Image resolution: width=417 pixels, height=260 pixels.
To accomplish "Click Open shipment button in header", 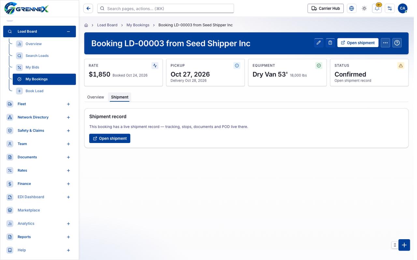I will (358, 43).
